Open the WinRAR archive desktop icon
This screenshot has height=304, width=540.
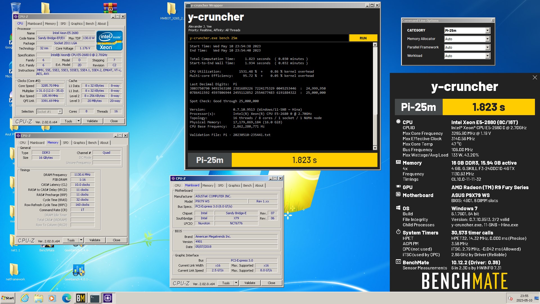coord(110,8)
